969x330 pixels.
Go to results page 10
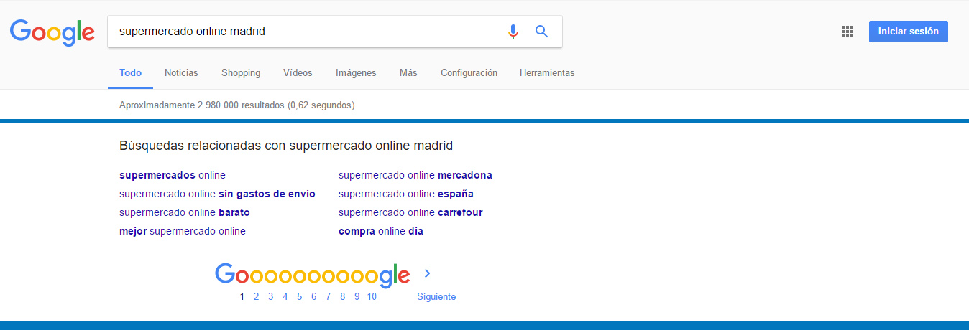pos(372,296)
